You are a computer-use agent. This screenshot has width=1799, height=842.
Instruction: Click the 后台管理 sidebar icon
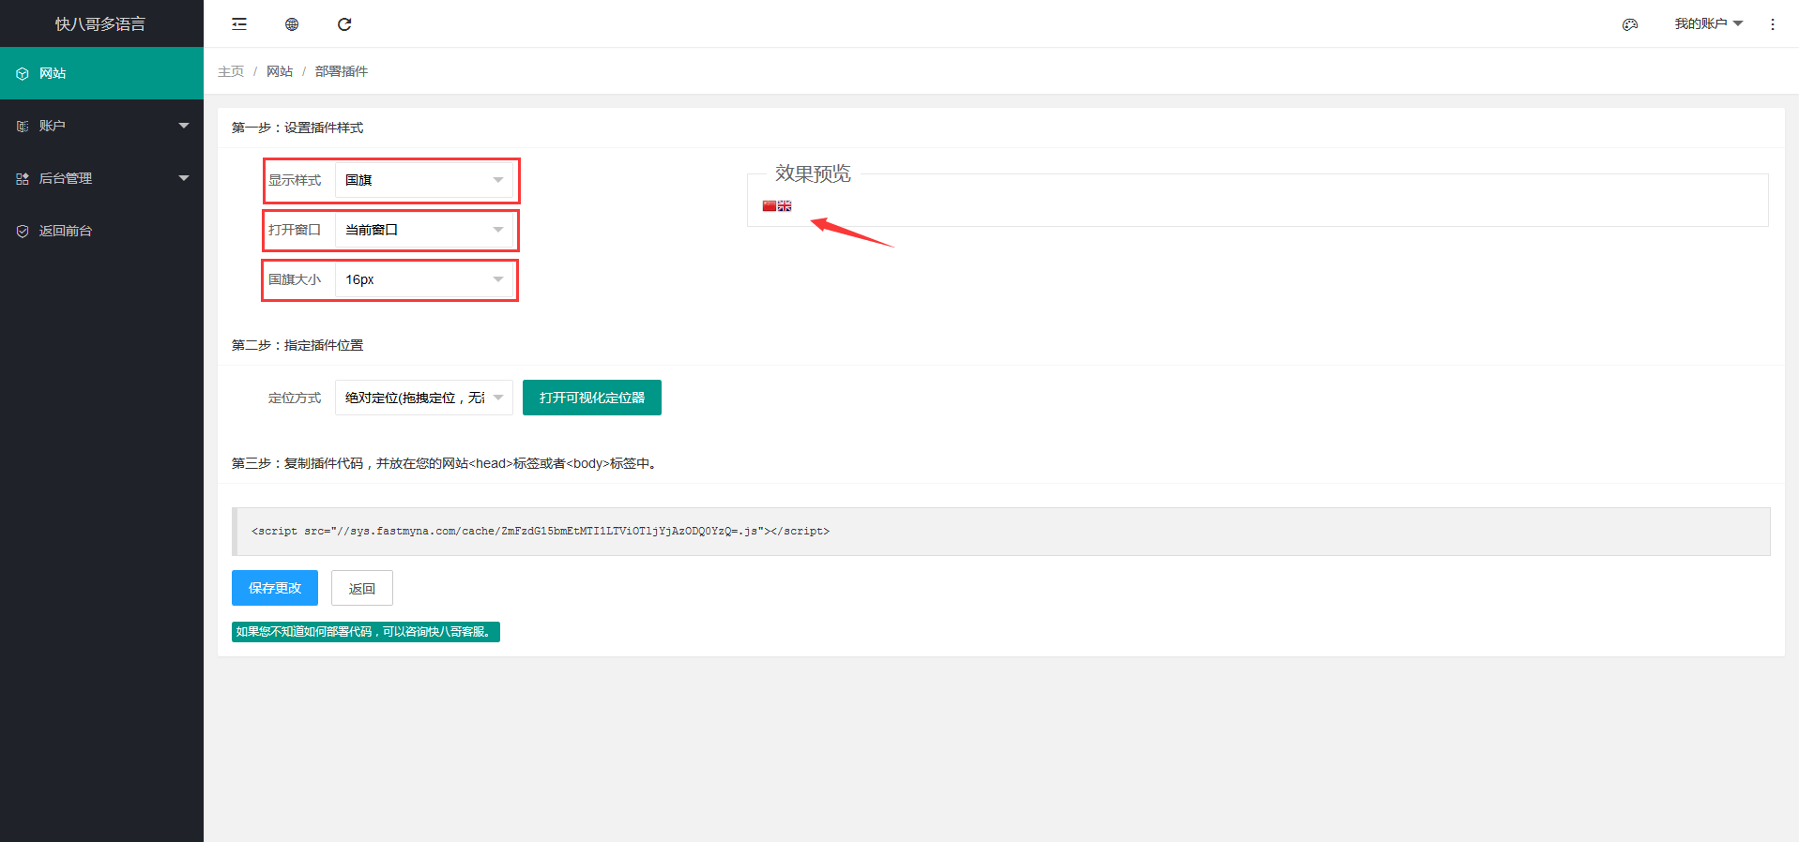[23, 178]
